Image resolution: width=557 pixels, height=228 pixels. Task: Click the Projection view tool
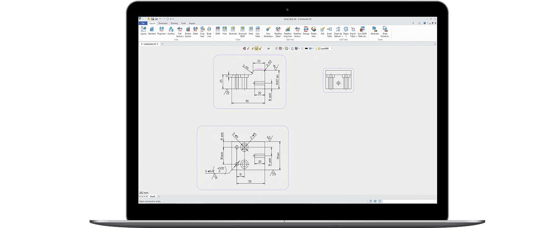click(161, 30)
